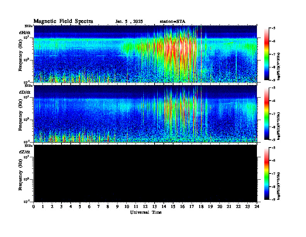The width and height of the screenshot is (306, 237).
Task: Click hour 20 on the time axis
Action: 219,207
